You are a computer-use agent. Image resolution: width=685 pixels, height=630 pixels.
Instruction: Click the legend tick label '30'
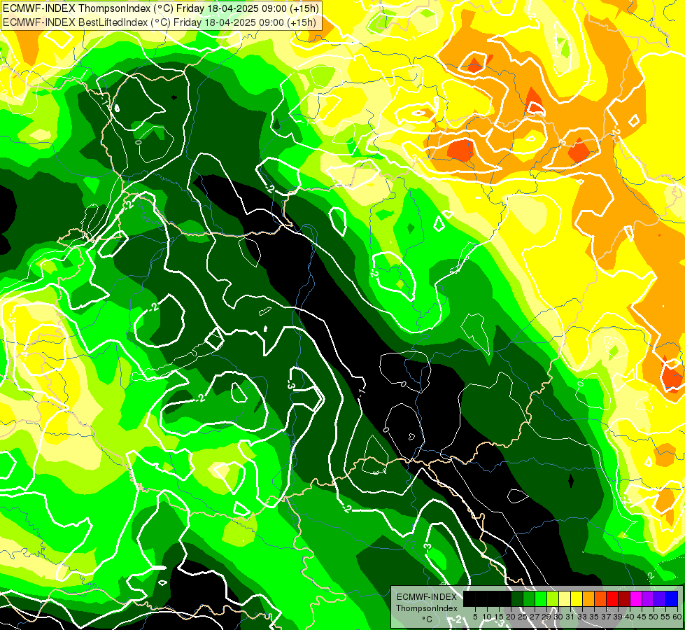click(x=558, y=617)
